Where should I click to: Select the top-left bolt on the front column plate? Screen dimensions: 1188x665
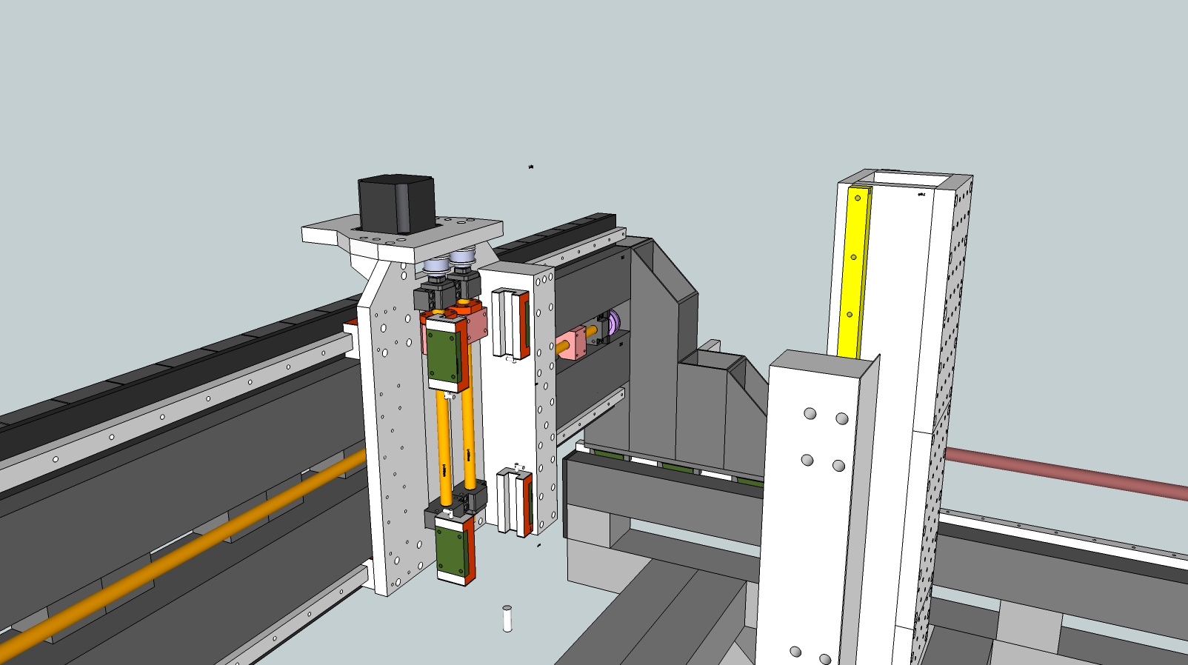pyautogui.click(x=810, y=413)
